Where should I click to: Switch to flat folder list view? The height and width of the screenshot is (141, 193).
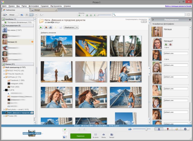[27, 15]
